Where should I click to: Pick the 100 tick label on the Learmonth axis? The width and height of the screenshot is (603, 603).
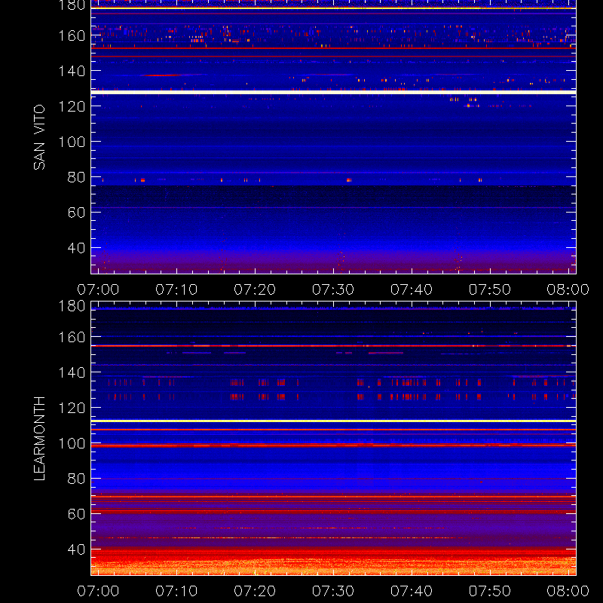[x=72, y=443]
